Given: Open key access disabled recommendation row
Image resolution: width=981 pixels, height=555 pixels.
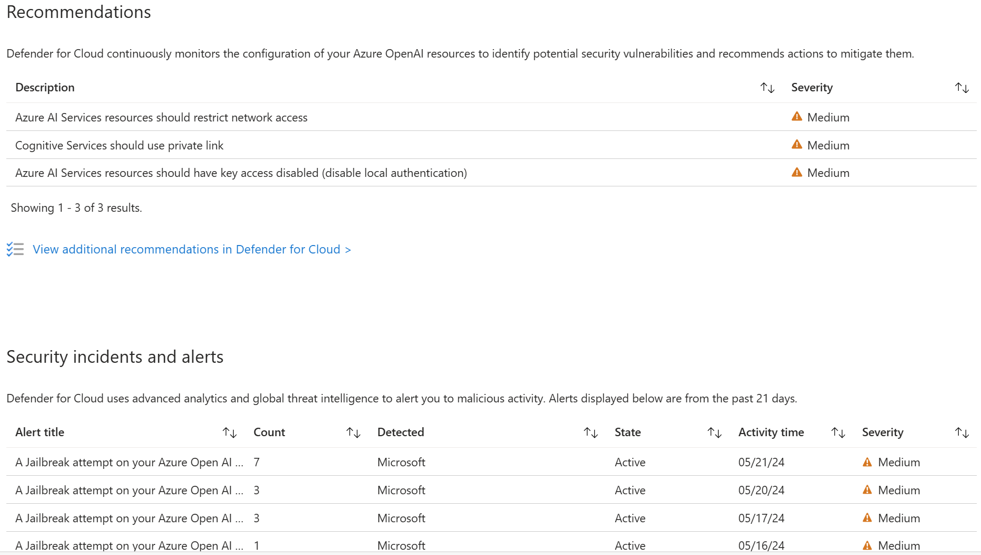Looking at the screenshot, I should 241,173.
